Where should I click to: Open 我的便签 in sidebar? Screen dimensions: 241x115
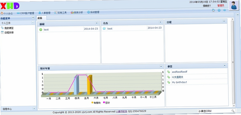click(x=9, y=28)
